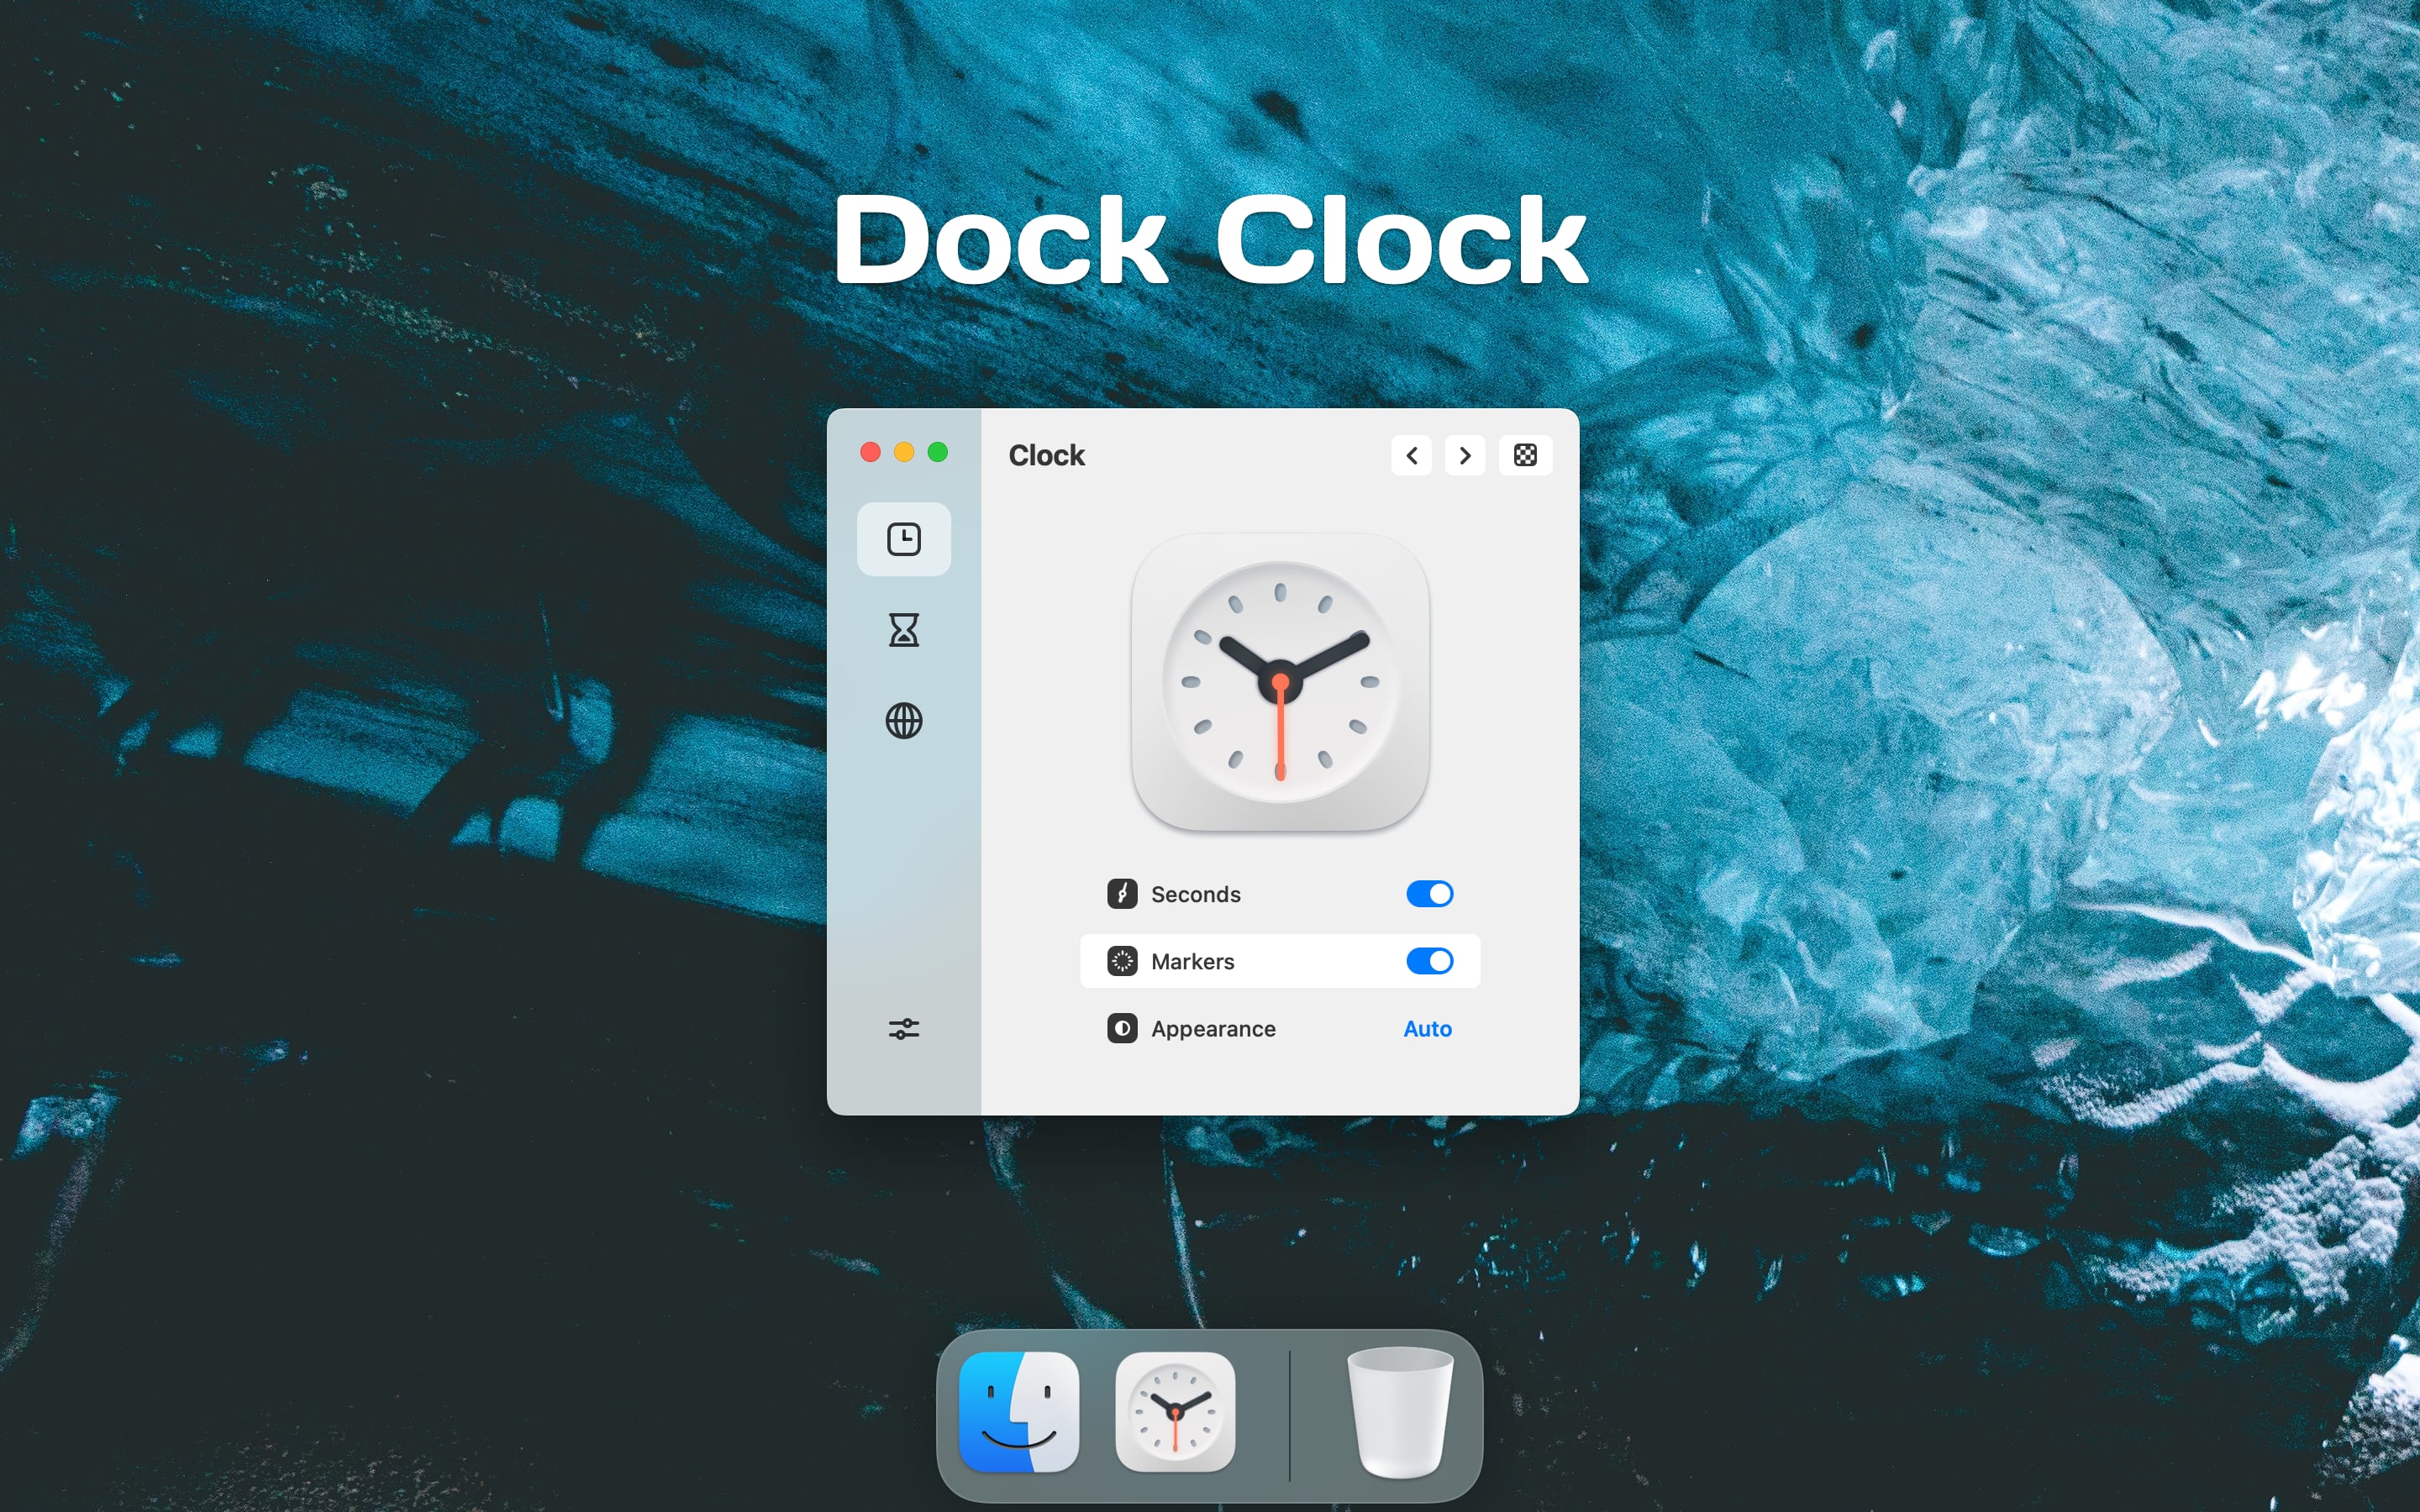Open the Trash in the Dock
This screenshot has width=2420, height=1512.
[x=1399, y=1412]
